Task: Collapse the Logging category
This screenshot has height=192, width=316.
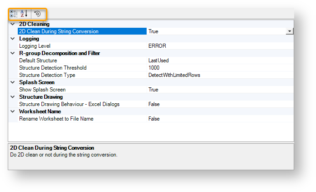Action: 12,39
